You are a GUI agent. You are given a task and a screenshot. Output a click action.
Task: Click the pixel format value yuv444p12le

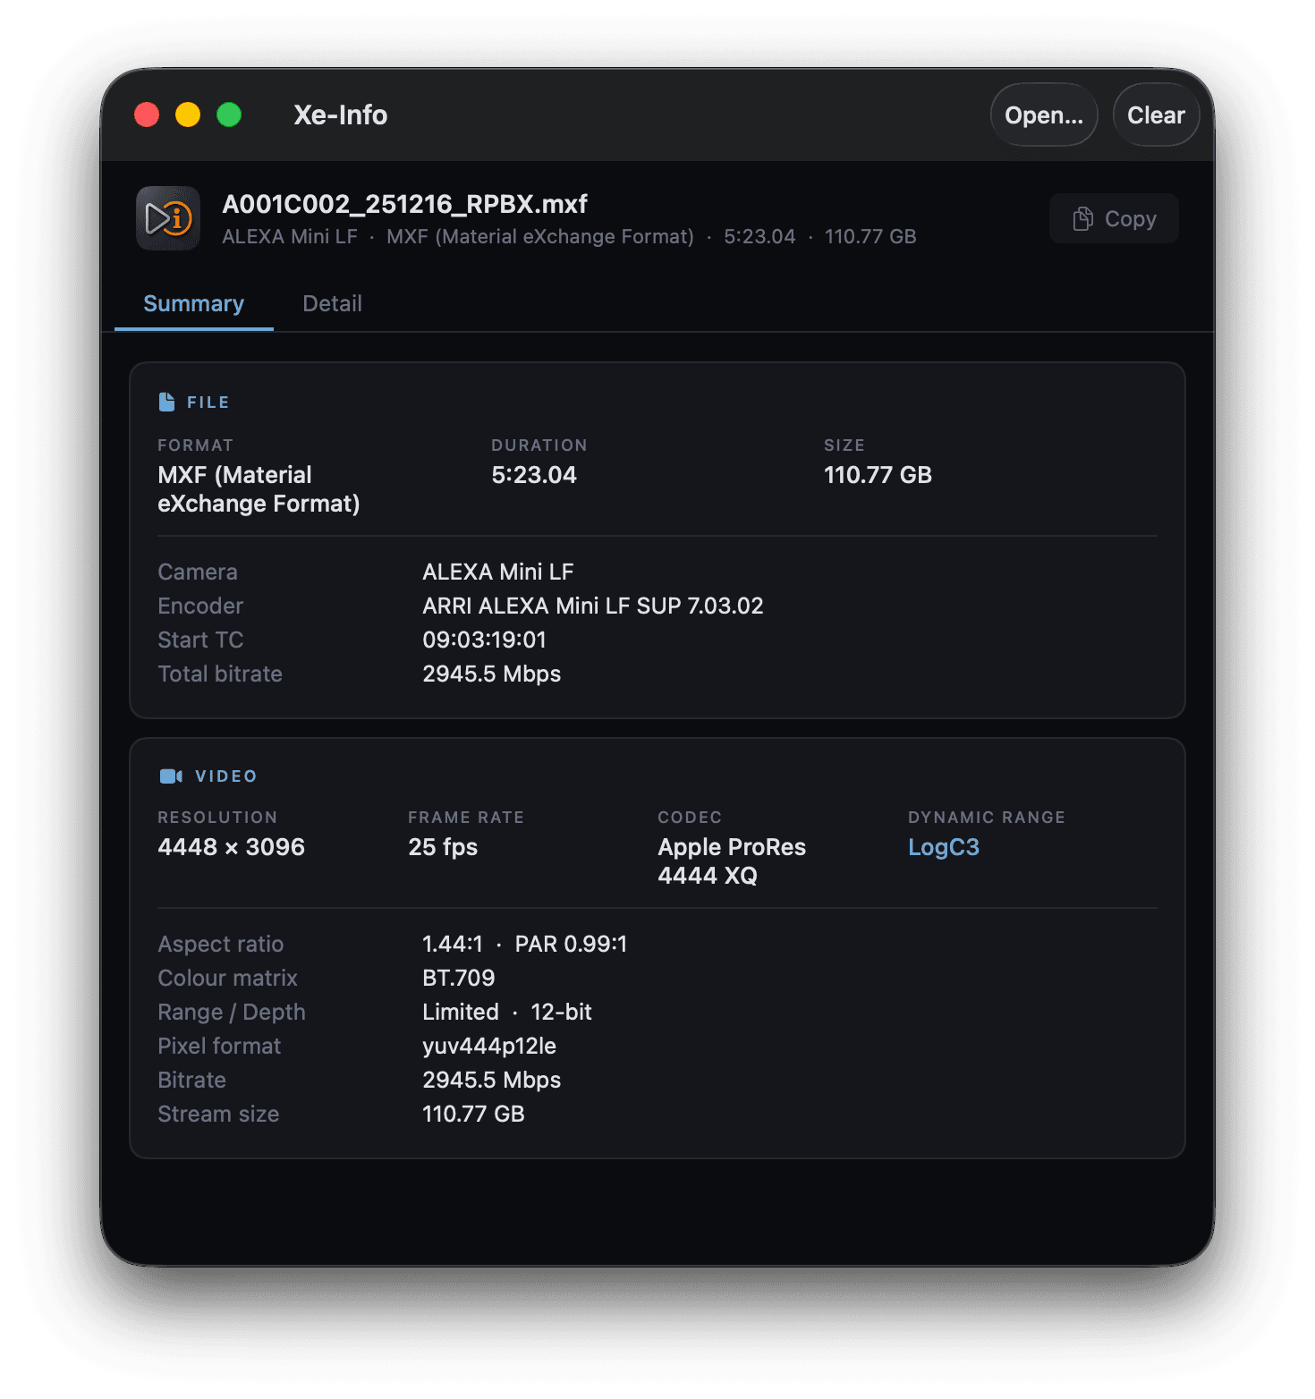tap(489, 1046)
